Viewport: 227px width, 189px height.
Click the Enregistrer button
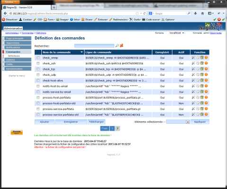71,122
